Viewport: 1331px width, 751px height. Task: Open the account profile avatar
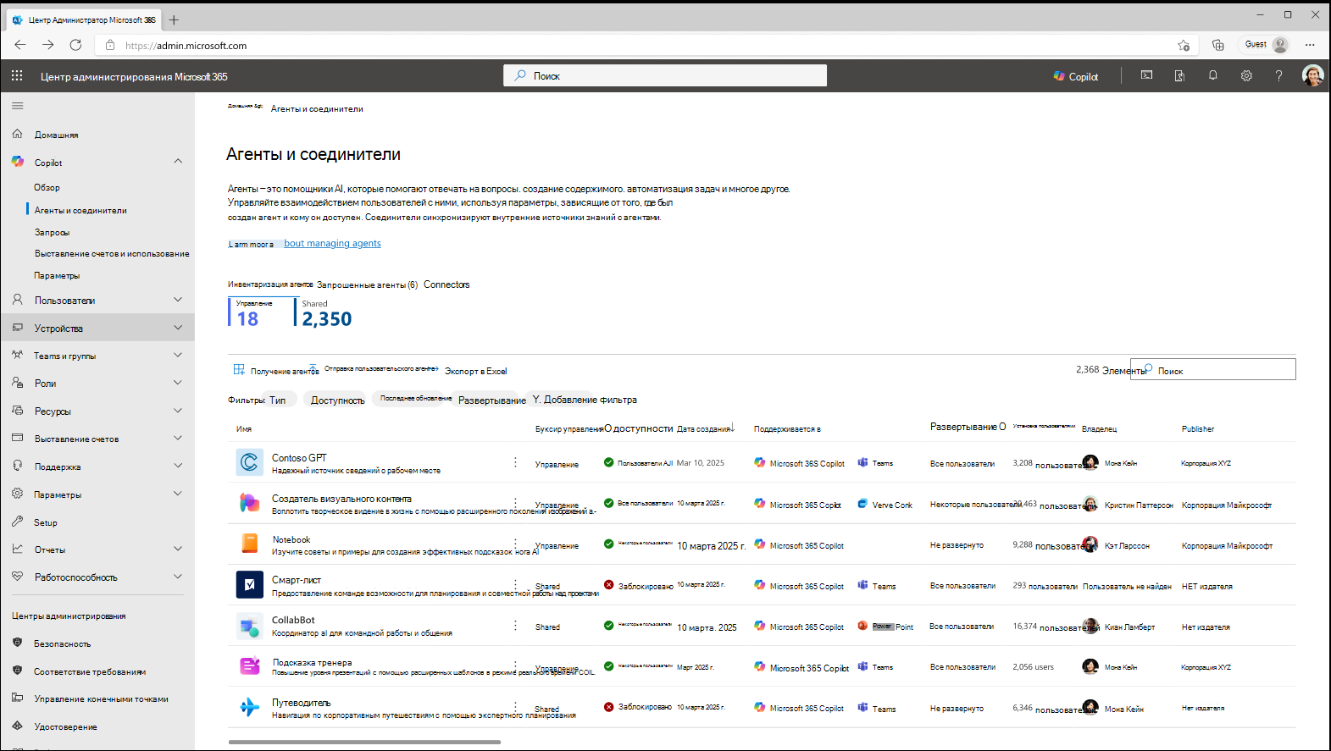click(x=1312, y=75)
